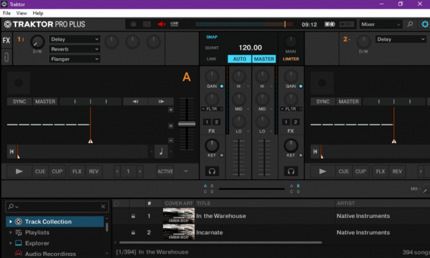Toggle Deck A FLX flux mode

[x=77, y=171]
